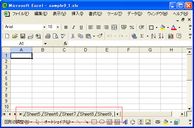Merge and center selected cells

[x=114, y=27]
